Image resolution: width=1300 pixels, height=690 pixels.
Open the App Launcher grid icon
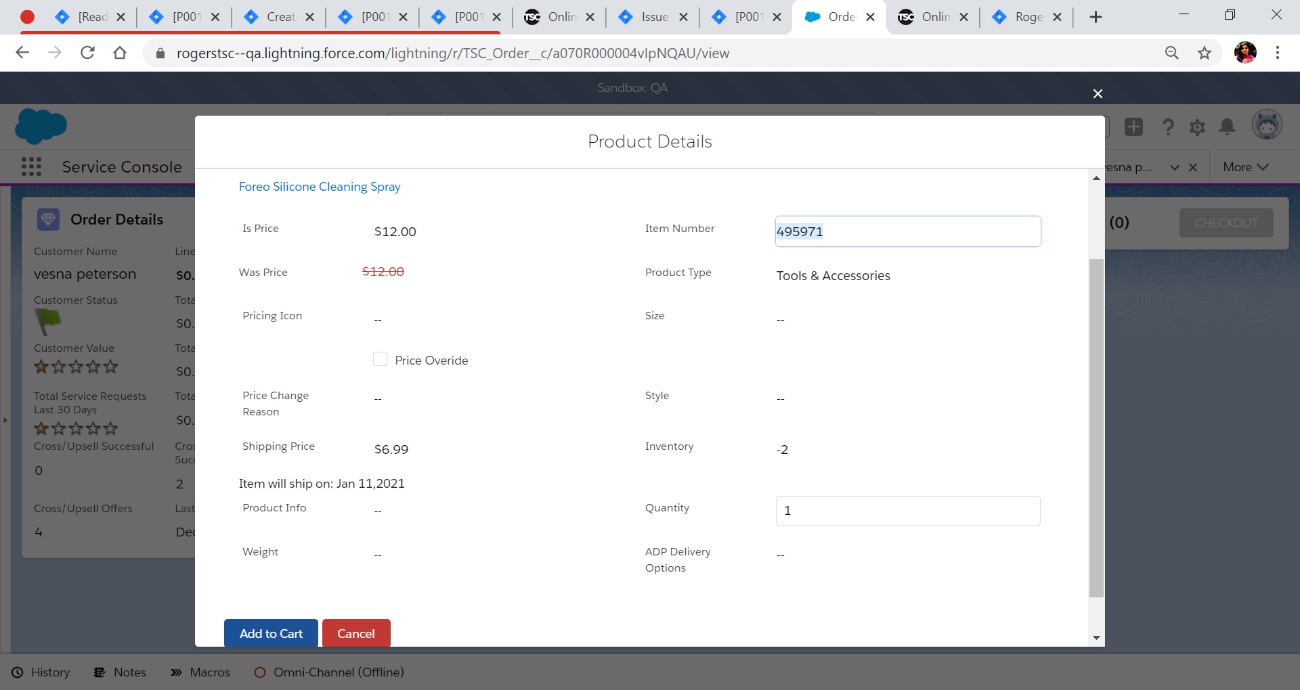coord(31,166)
